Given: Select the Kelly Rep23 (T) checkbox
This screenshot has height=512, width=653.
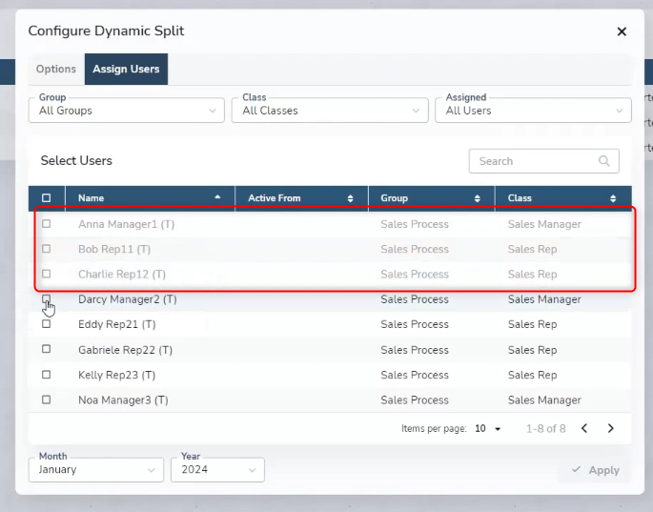Looking at the screenshot, I should click(46, 375).
